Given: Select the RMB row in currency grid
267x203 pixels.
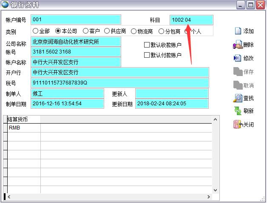Looking at the screenshot, I should click(x=24, y=127).
